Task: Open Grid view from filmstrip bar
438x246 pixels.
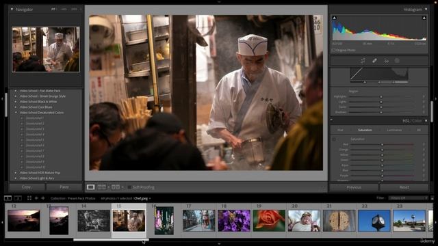Action: click(29, 198)
